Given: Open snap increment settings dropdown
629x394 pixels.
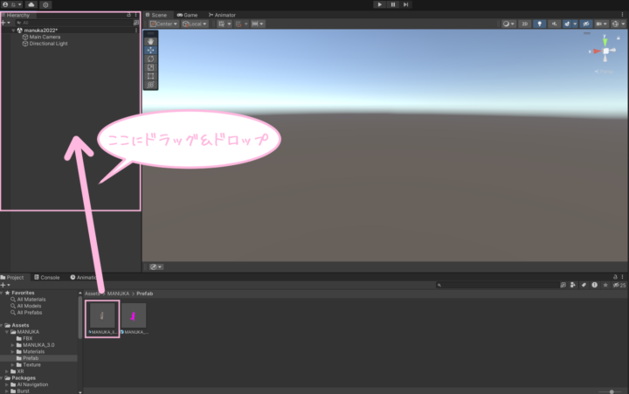Looking at the screenshot, I should [258, 24].
